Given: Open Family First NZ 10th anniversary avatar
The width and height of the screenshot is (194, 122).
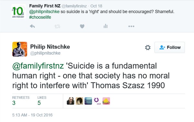Looking at the screenshot, I should pos(18,11).
